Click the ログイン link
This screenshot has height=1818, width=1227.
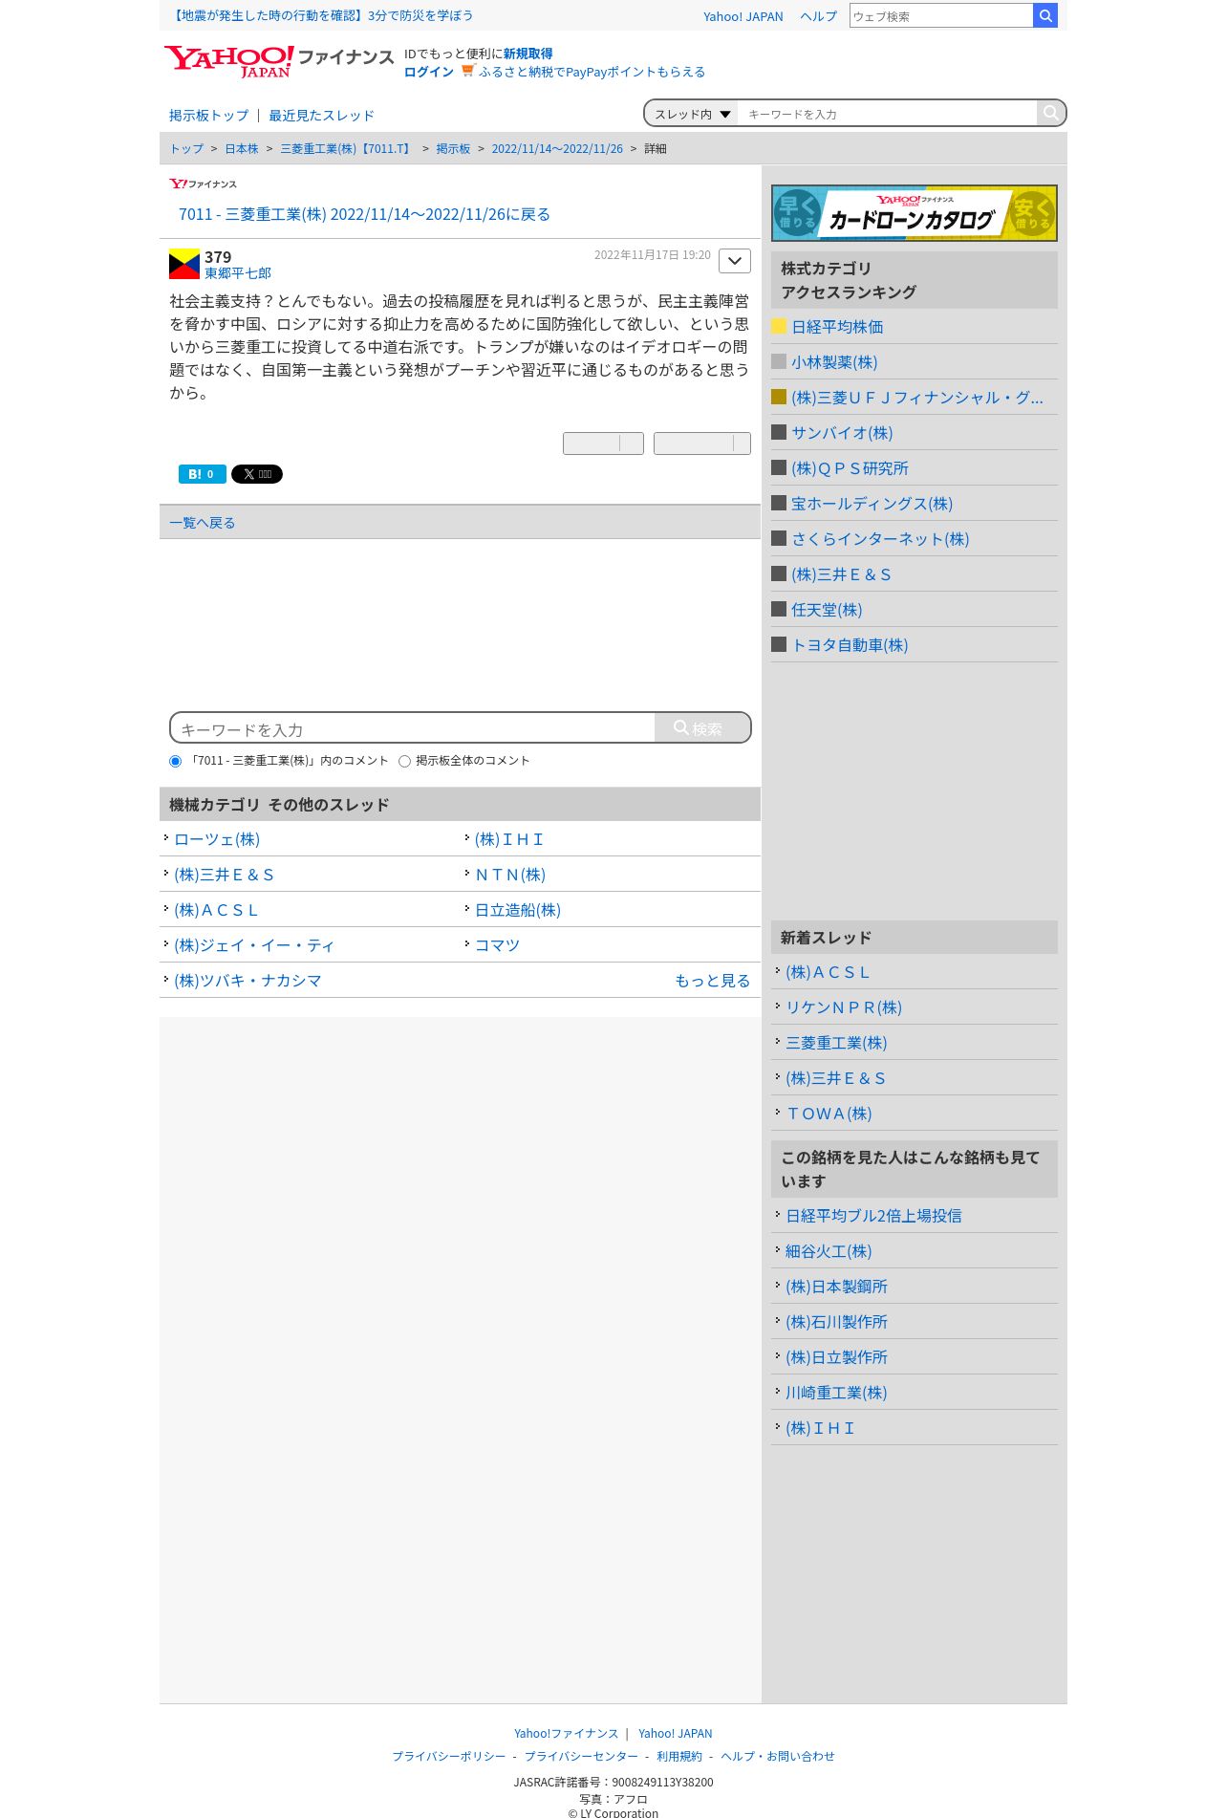pyautogui.click(x=429, y=72)
